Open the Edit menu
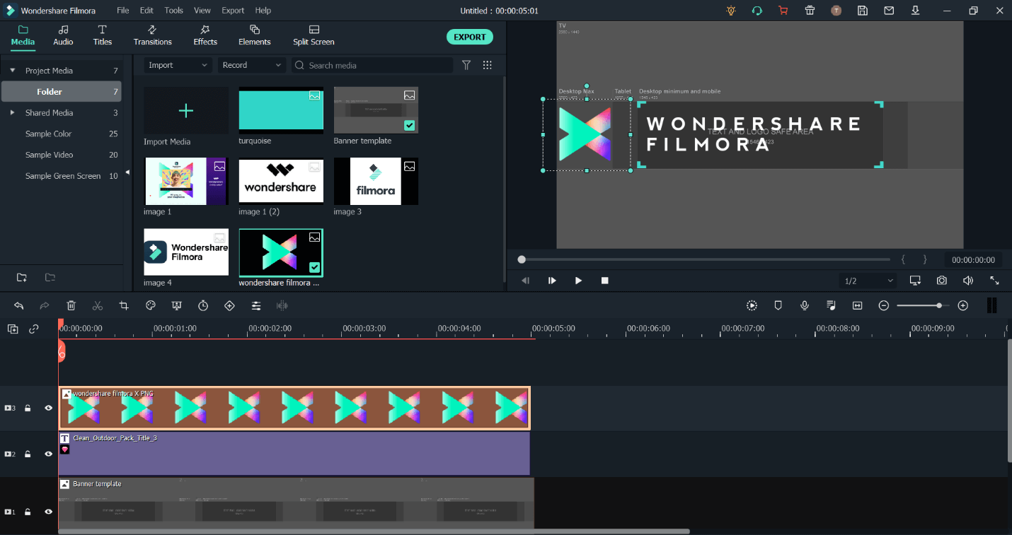 click(146, 11)
